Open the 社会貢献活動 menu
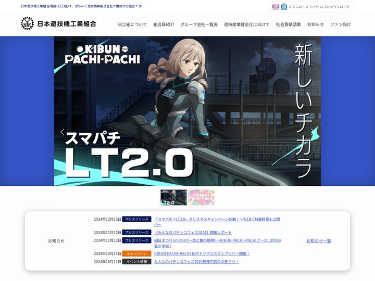The image size is (375, 281). click(x=288, y=24)
